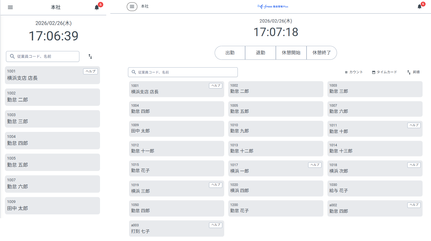Select 1004 勤怠 四郎 in left panel
Viewport: 431px width, 241px height.
pyautogui.click(x=52, y=141)
